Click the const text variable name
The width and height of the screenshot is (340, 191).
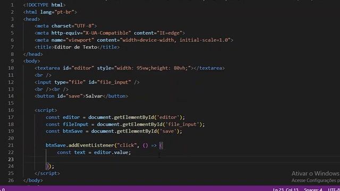tap(80, 152)
